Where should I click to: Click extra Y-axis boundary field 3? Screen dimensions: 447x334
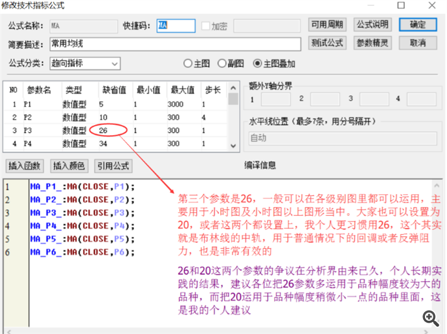point(374,99)
